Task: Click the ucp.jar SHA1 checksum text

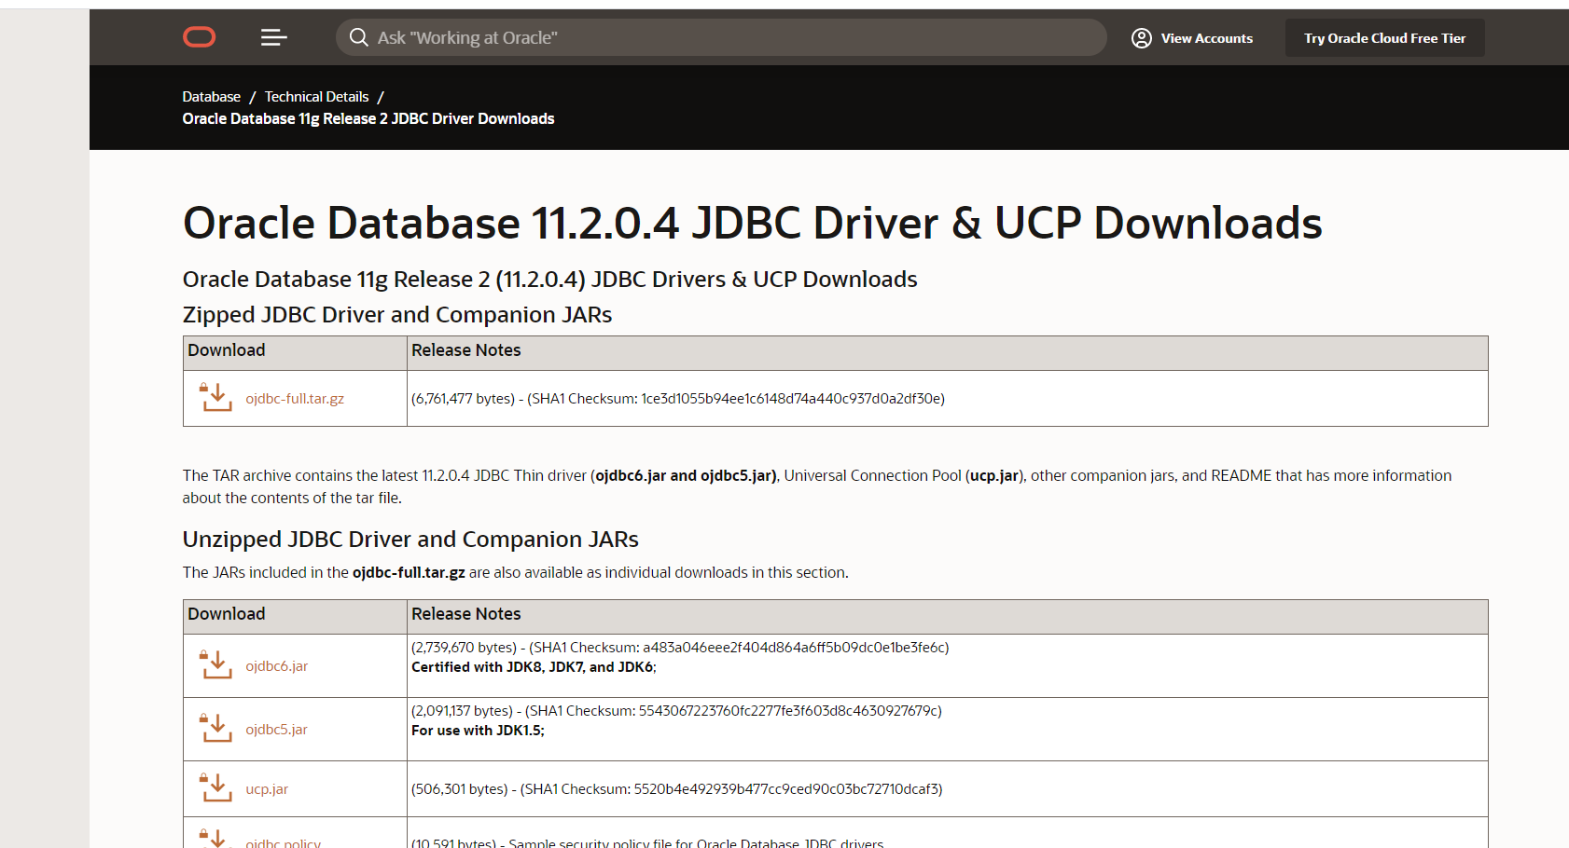Action: (677, 789)
